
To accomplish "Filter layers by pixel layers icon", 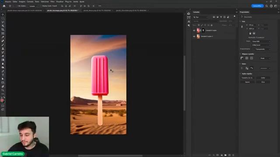I will (214, 17).
